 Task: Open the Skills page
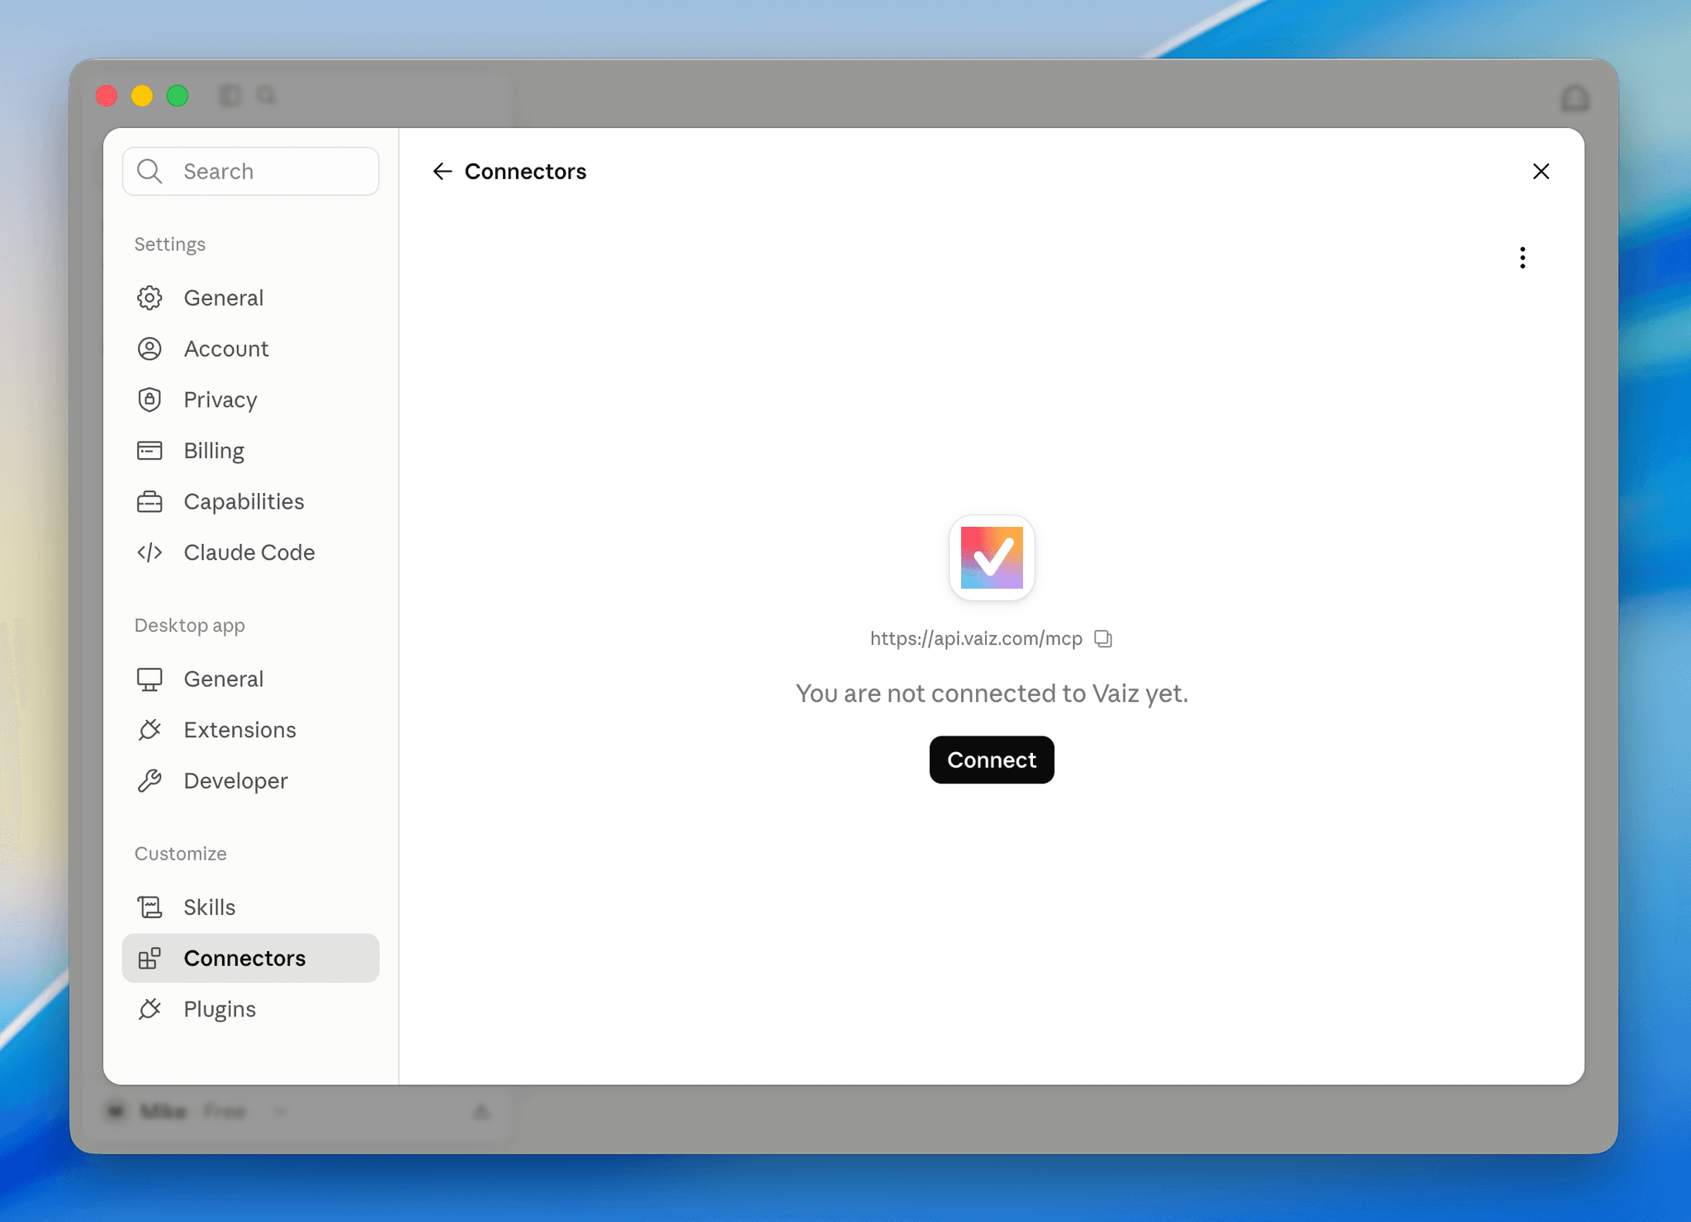pyautogui.click(x=251, y=907)
